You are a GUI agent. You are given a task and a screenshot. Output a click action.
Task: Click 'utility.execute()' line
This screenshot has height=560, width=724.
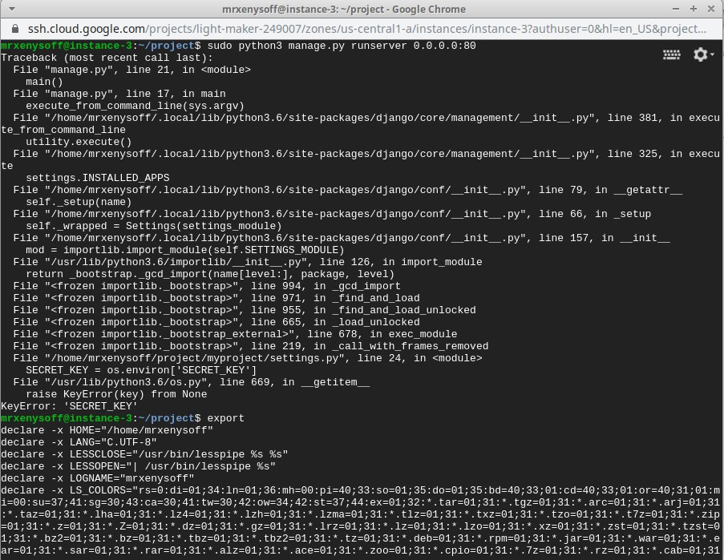click(79, 142)
